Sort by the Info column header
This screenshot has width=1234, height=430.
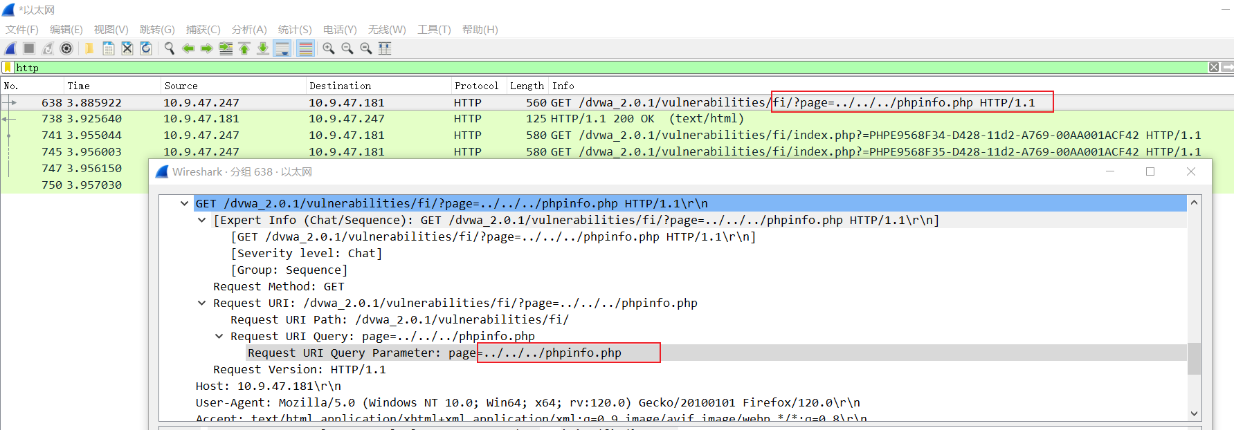pos(891,86)
